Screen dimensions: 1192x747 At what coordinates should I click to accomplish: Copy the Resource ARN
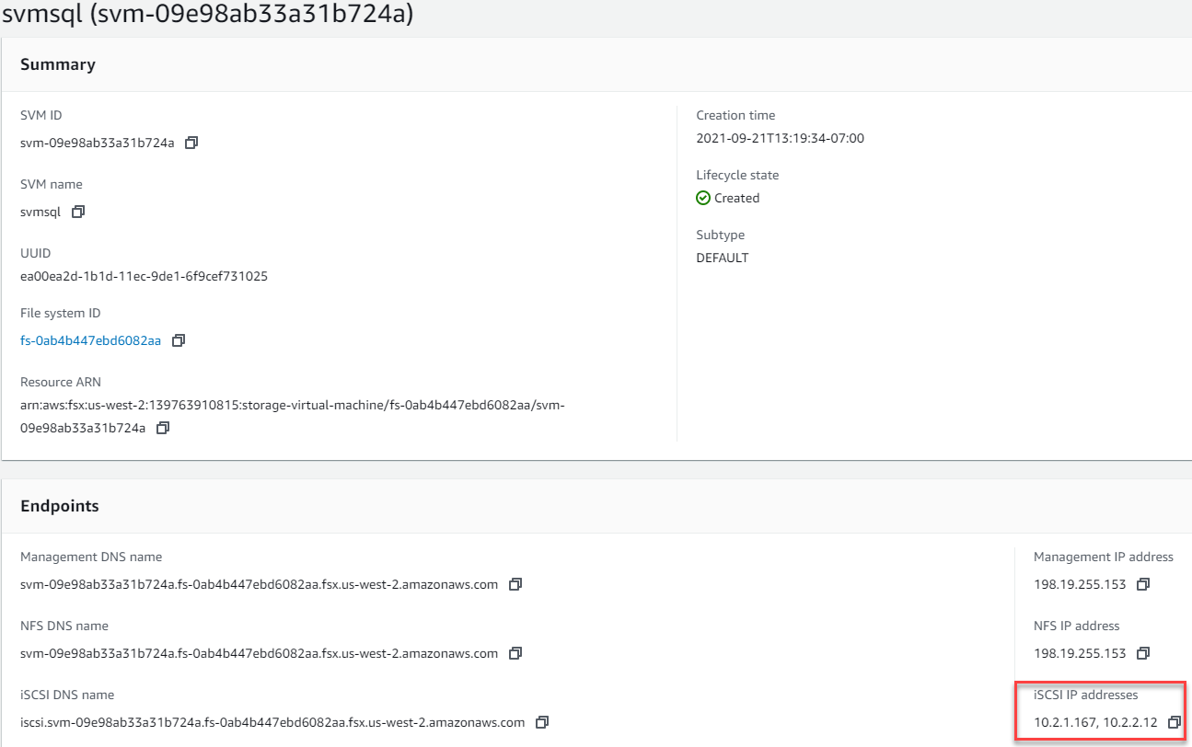[x=163, y=428]
